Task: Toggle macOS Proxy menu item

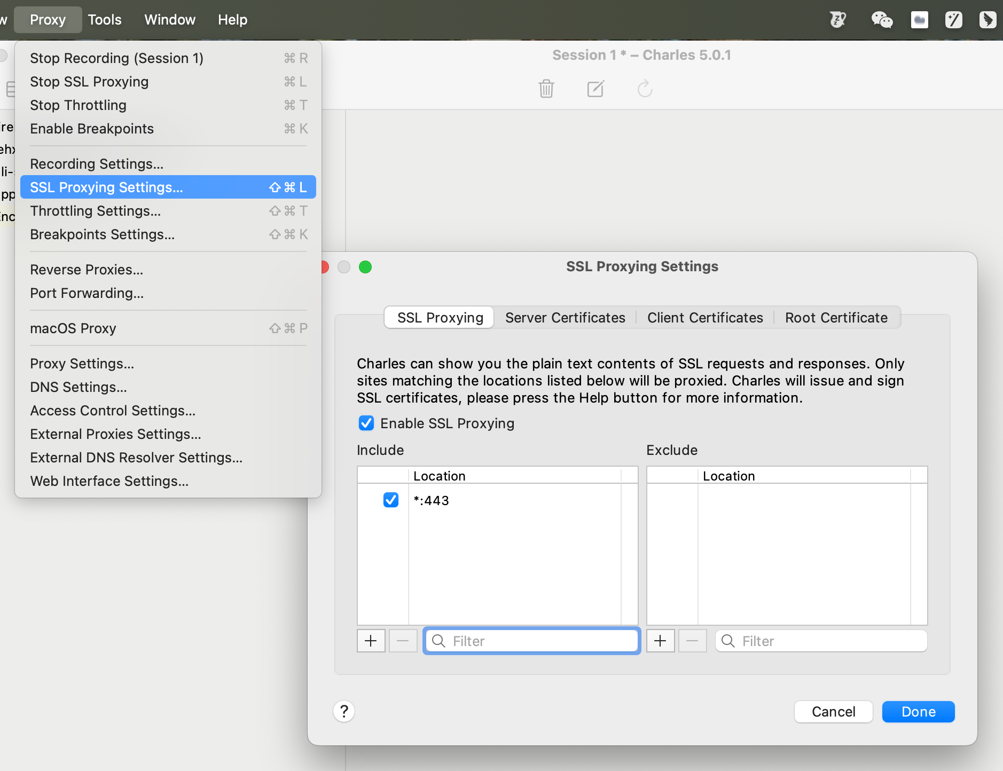Action: point(168,328)
